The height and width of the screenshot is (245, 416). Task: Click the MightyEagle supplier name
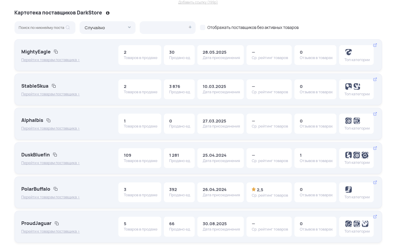tap(36, 52)
